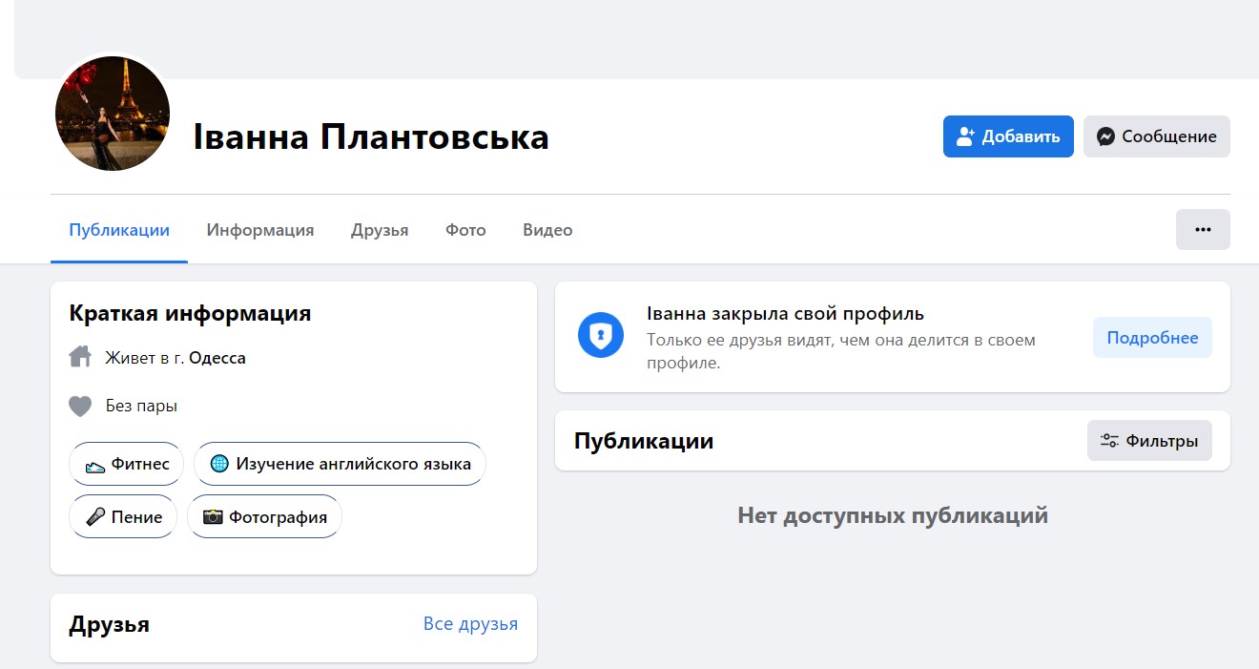Click the heart icon next to Без пары
1259x669 pixels.
point(81,405)
